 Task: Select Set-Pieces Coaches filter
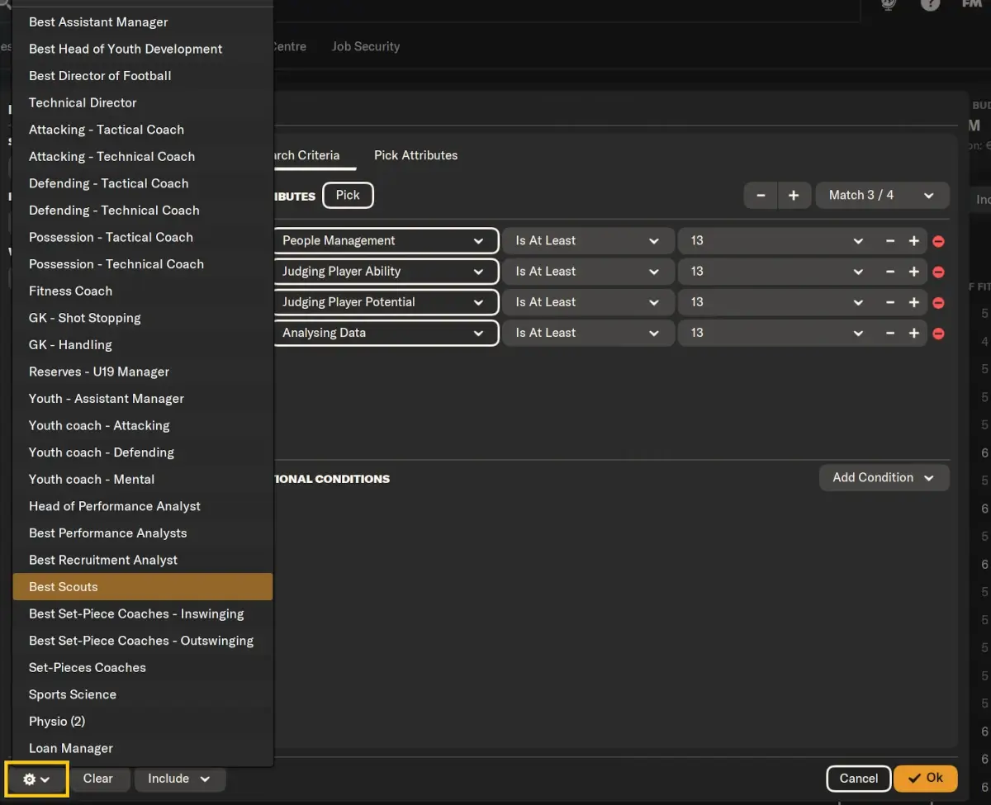point(143,667)
